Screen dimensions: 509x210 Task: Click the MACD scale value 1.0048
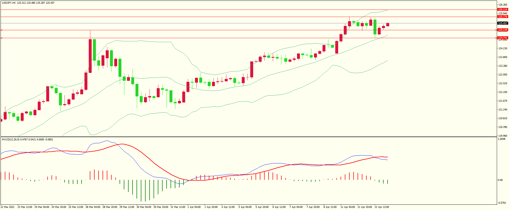[502, 139]
